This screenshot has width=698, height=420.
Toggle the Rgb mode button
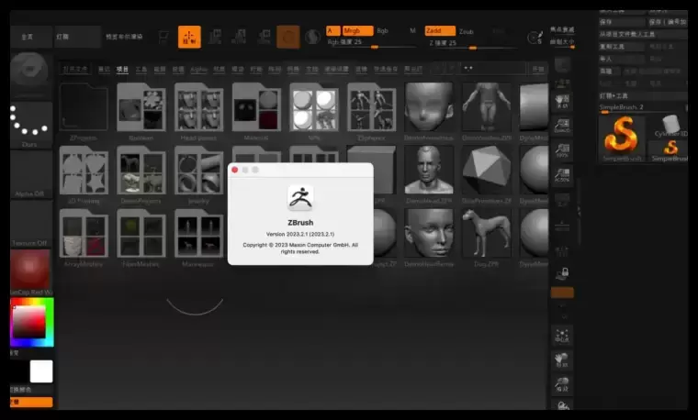pos(383,30)
